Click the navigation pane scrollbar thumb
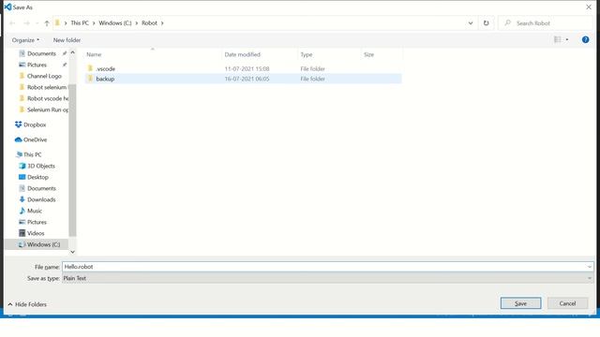Screen dimensions: 600x337 72,160
